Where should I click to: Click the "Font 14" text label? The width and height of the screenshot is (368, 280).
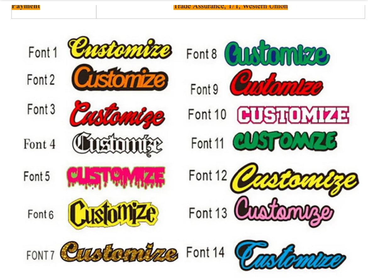pos(205,252)
